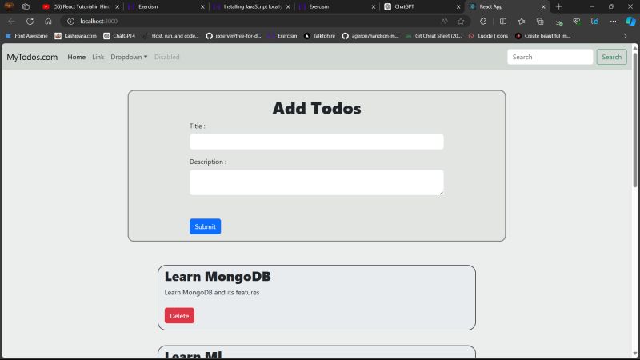Open the Settings and more menu
This screenshot has width=640, height=360.
pos(613,22)
